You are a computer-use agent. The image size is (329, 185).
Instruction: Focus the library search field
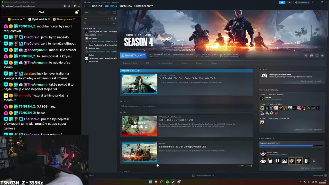(x=98, y=23)
